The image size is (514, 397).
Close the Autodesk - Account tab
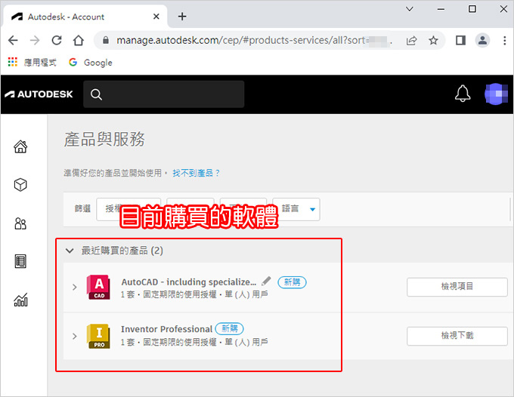tap(156, 17)
